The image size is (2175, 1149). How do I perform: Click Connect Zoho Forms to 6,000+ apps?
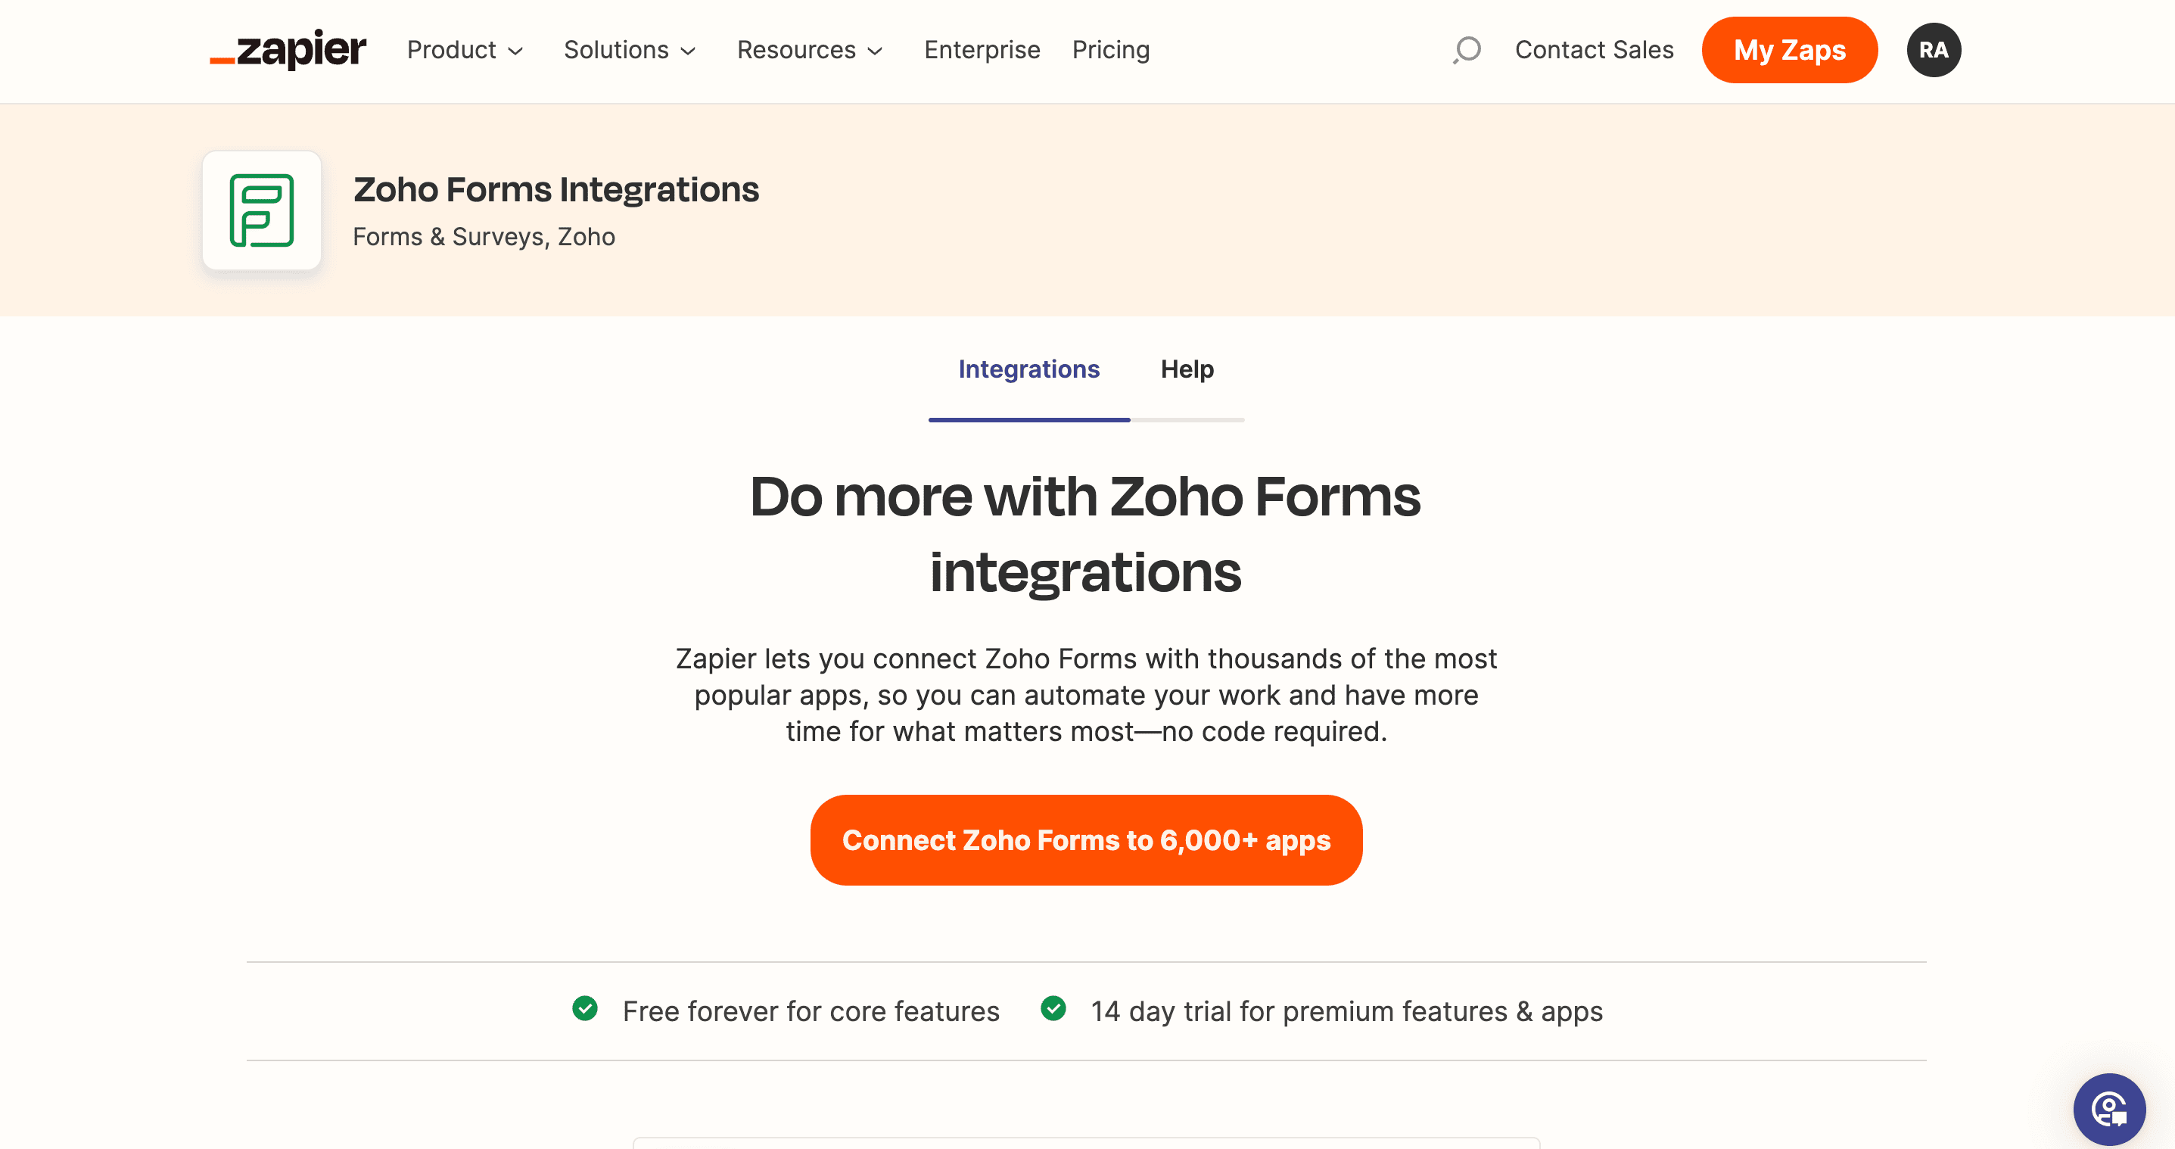[1086, 840]
